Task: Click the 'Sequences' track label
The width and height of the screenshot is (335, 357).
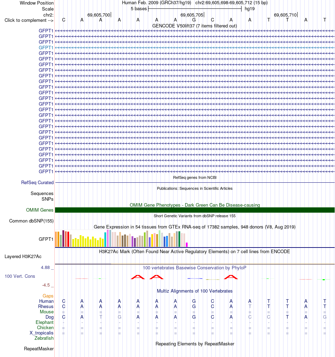Action: coord(42,194)
